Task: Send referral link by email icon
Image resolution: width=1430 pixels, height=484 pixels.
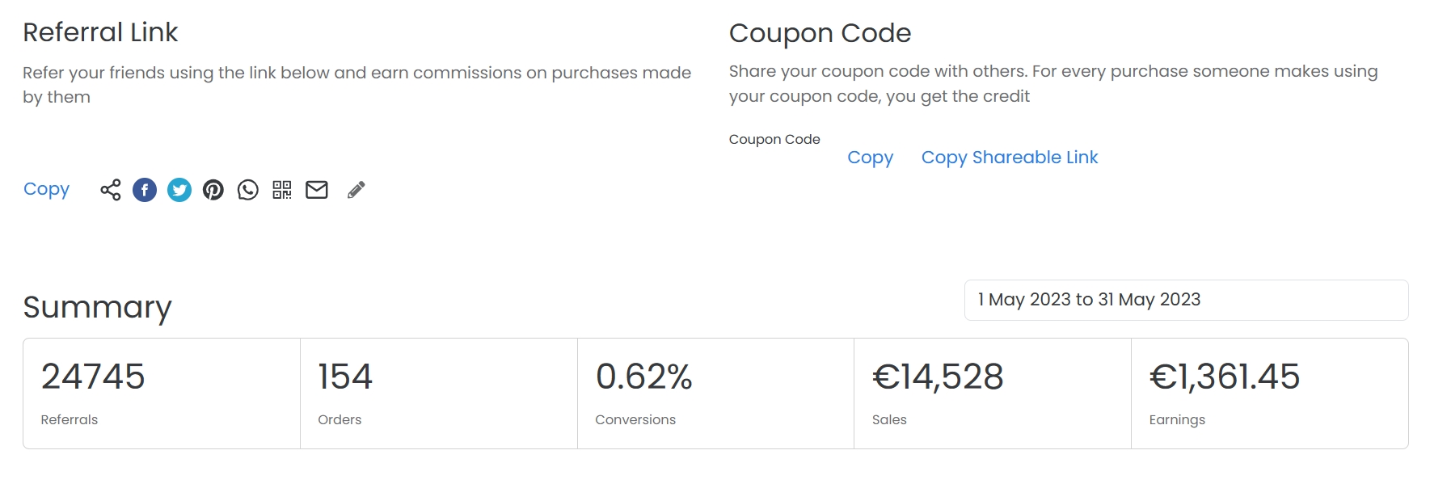Action: pos(317,190)
